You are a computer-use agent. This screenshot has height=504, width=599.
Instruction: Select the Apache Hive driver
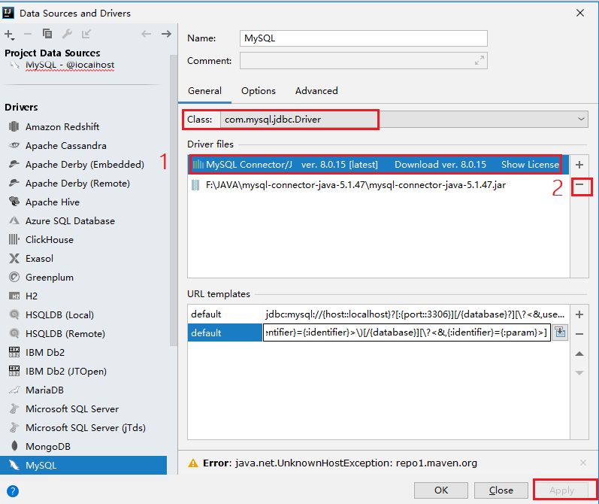click(53, 202)
